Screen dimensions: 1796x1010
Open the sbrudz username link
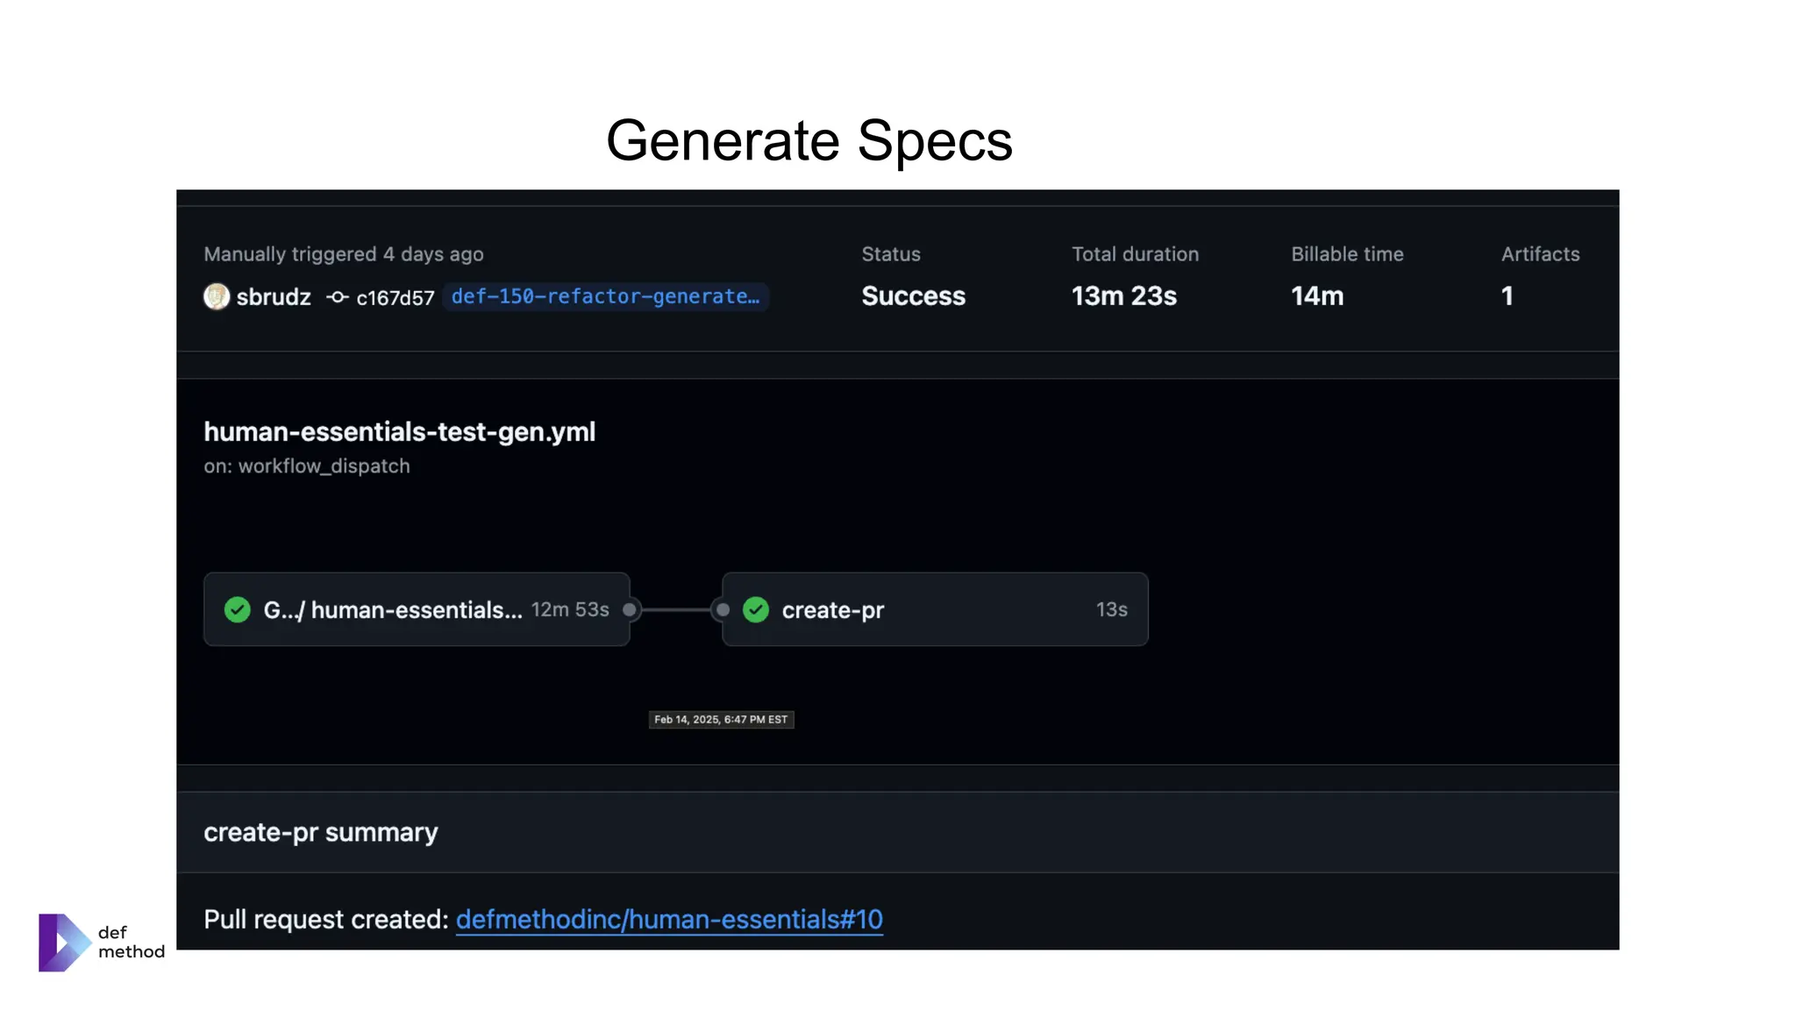pos(274,297)
